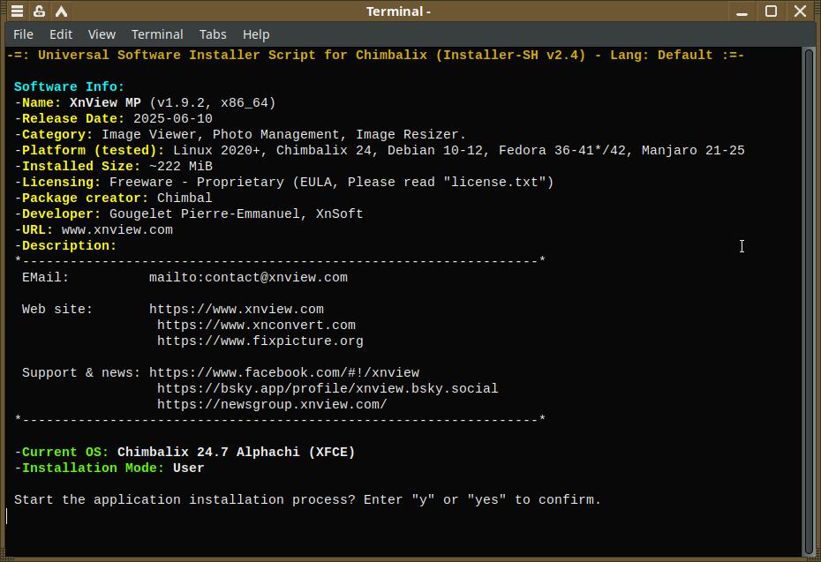The image size is (821, 562).
Task: Click the www.xnview.com URL text
Action: point(117,230)
